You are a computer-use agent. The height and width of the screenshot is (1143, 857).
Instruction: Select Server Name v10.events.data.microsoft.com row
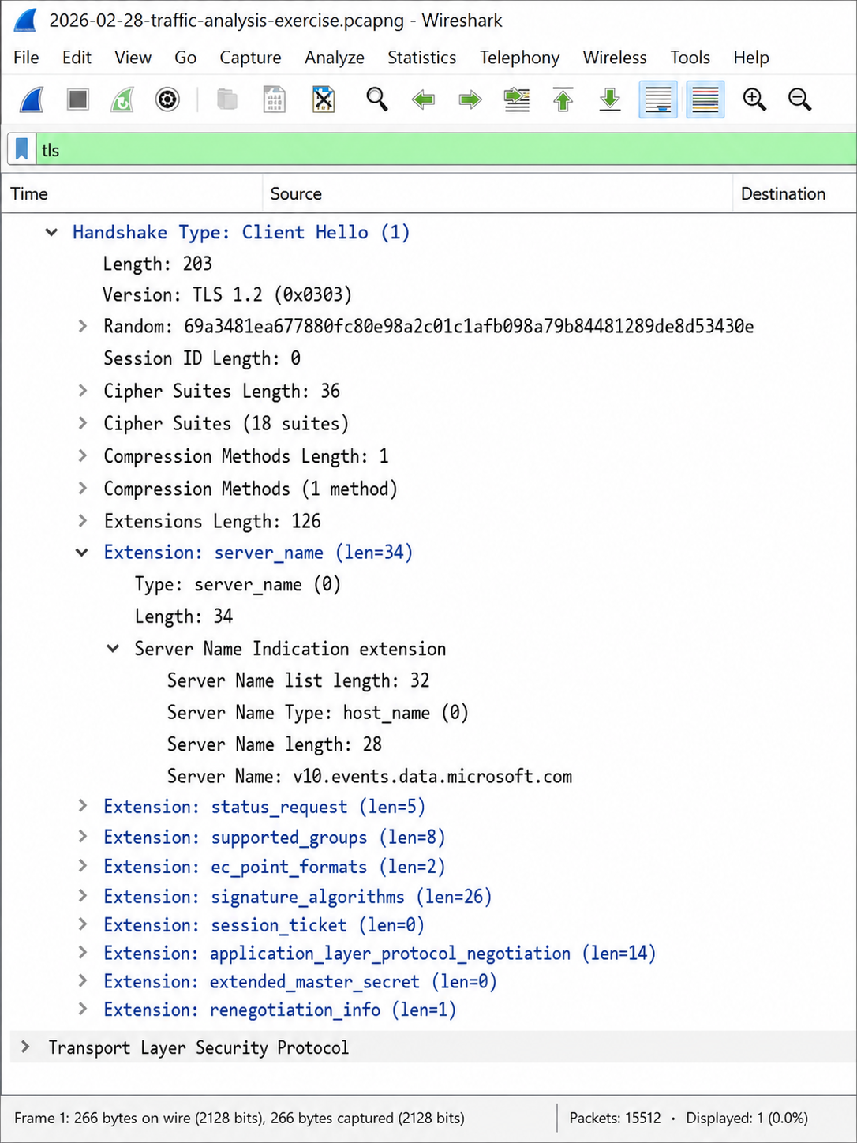pos(369,777)
